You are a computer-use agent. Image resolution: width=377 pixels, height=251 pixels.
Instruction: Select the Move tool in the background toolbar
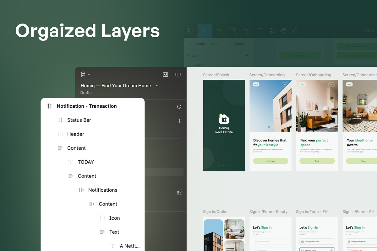204,31
